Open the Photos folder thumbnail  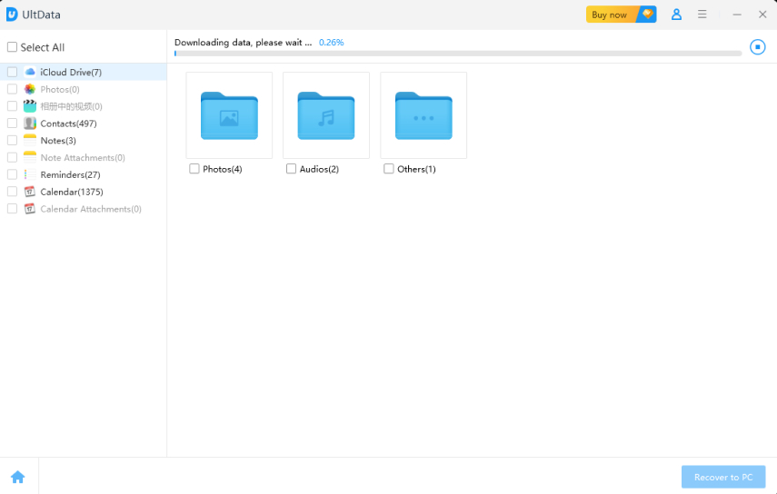pos(229,115)
